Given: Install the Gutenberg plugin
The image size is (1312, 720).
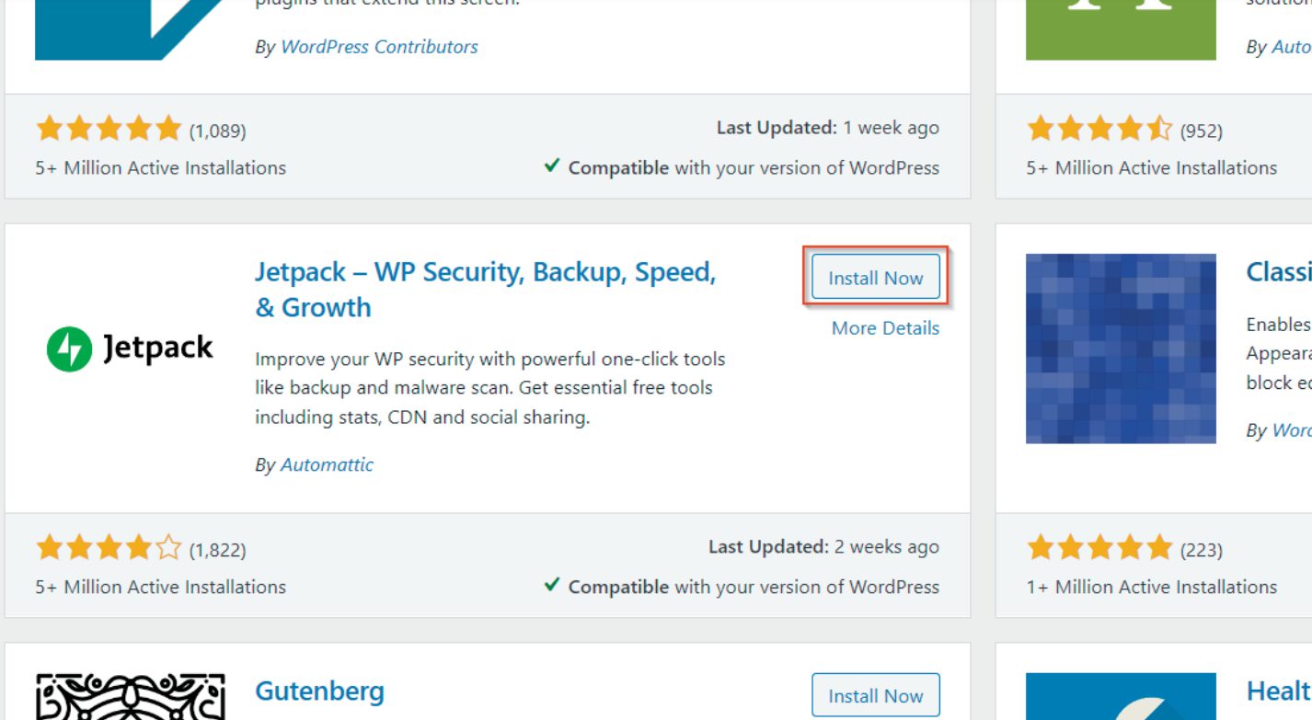Looking at the screenshot, I should (875, 695).
